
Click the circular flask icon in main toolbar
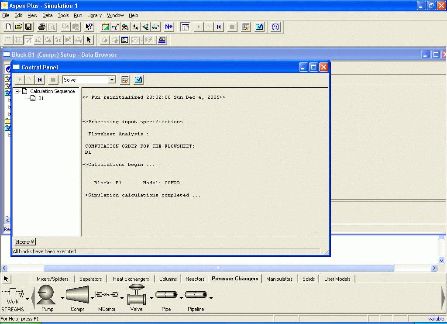coord(275,27)
